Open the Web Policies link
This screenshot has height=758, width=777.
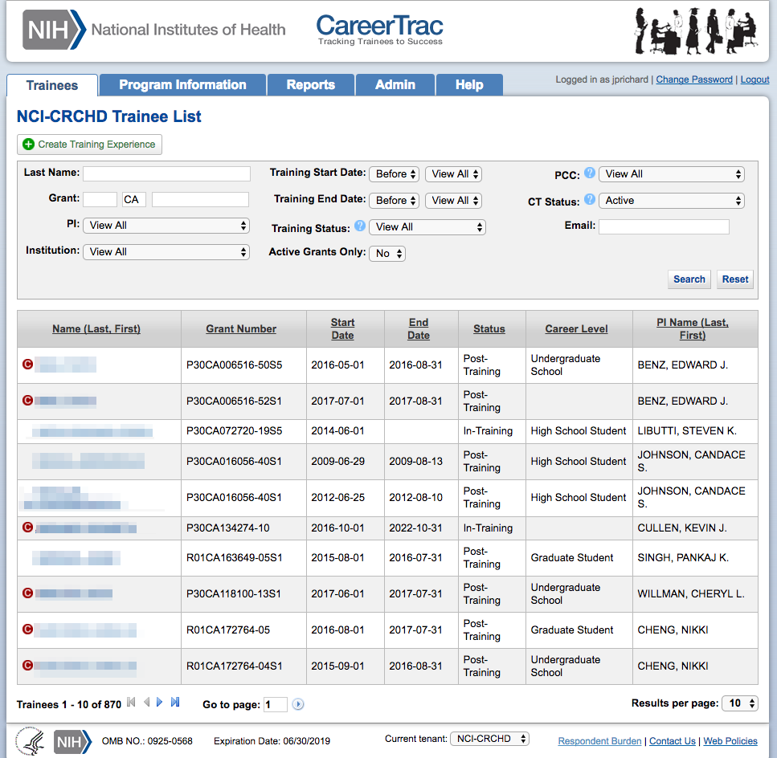click(730, 741)
